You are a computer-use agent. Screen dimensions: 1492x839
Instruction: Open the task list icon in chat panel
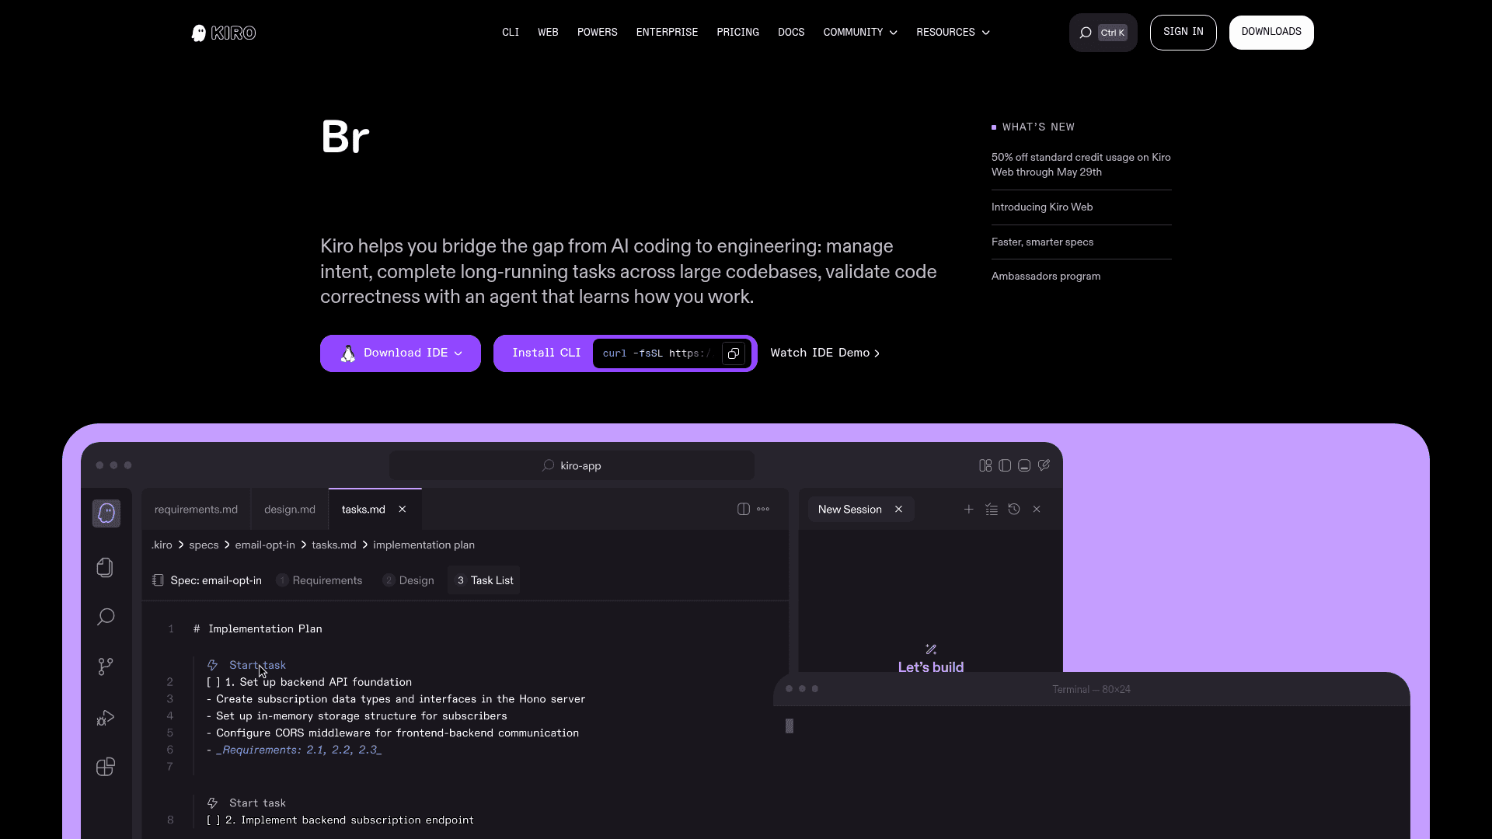tap(992, 510)
